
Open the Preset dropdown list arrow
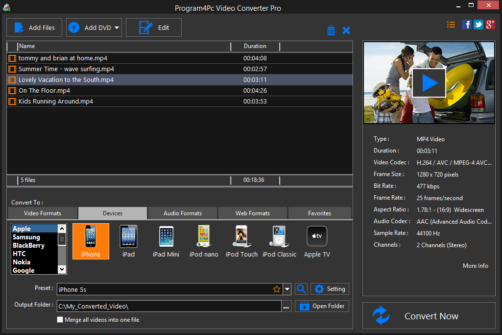[x=287, y=289]
